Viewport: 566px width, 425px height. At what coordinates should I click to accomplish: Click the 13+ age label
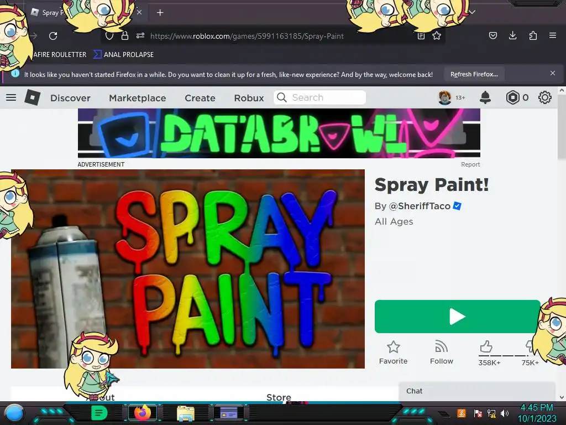pos(460,97)
